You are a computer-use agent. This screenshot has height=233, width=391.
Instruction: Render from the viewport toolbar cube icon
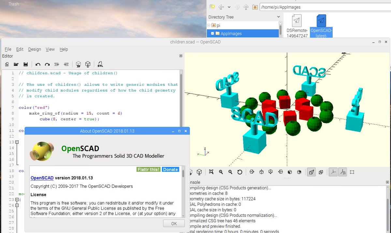(199, 172)
